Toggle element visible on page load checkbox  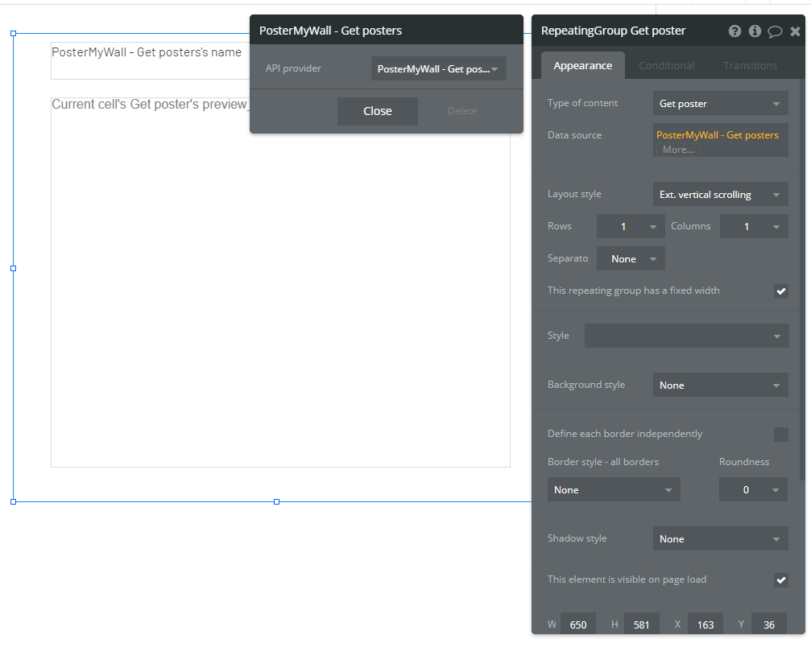780,580
